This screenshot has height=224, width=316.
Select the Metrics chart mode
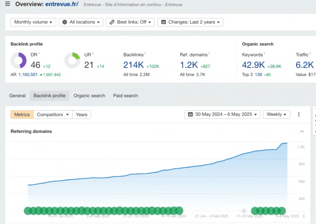[x=22, y=115]
